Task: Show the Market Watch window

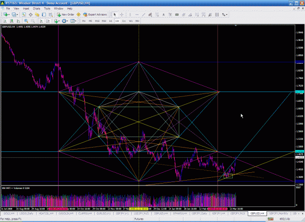Action: 24,15
